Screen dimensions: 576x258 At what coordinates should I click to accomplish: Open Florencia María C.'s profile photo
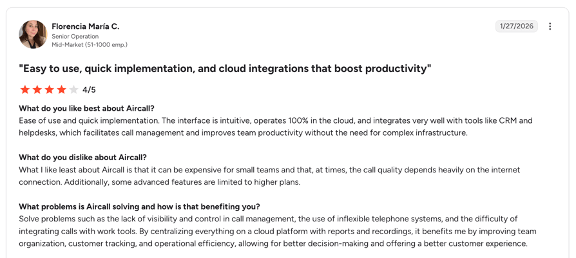tap(33, 35)
